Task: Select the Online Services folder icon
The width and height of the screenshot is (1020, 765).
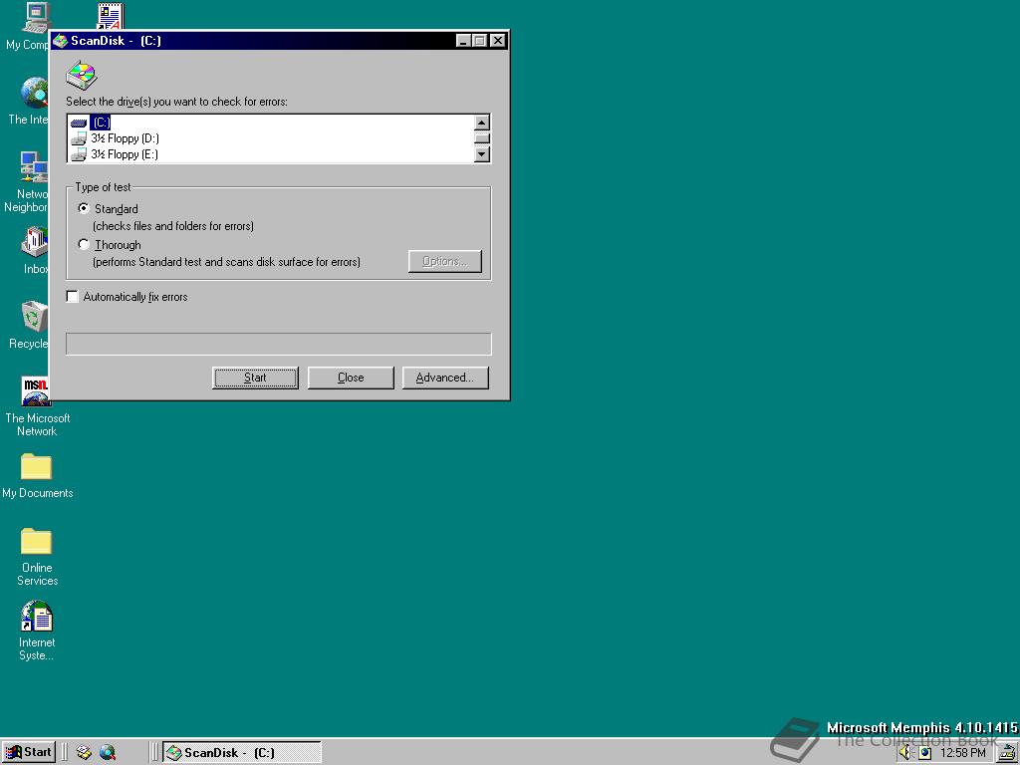Action: [x=37, y=541]
